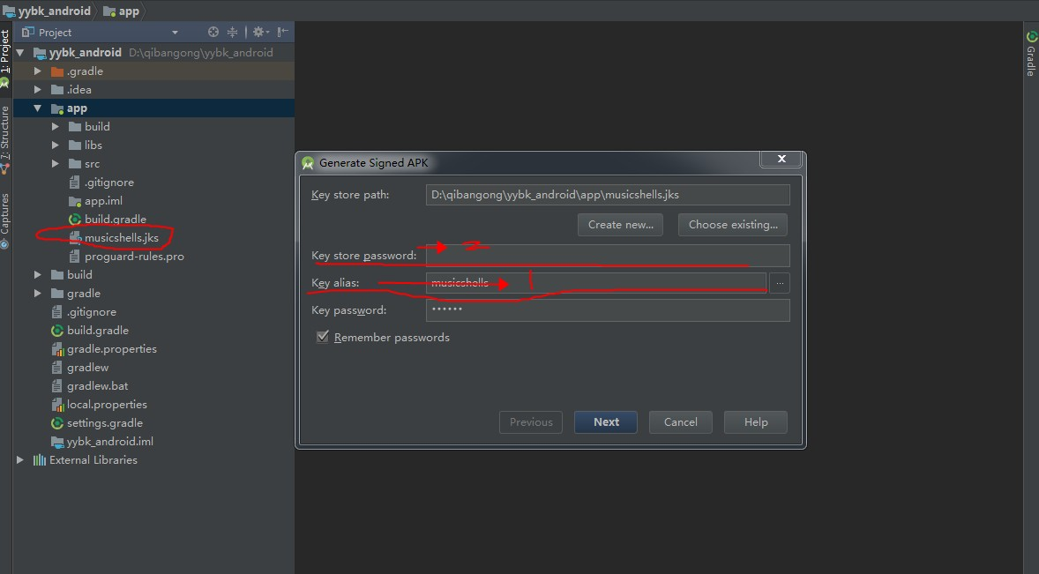
Task: Click app breadcrumb in navigation bar
Action: 121,11
